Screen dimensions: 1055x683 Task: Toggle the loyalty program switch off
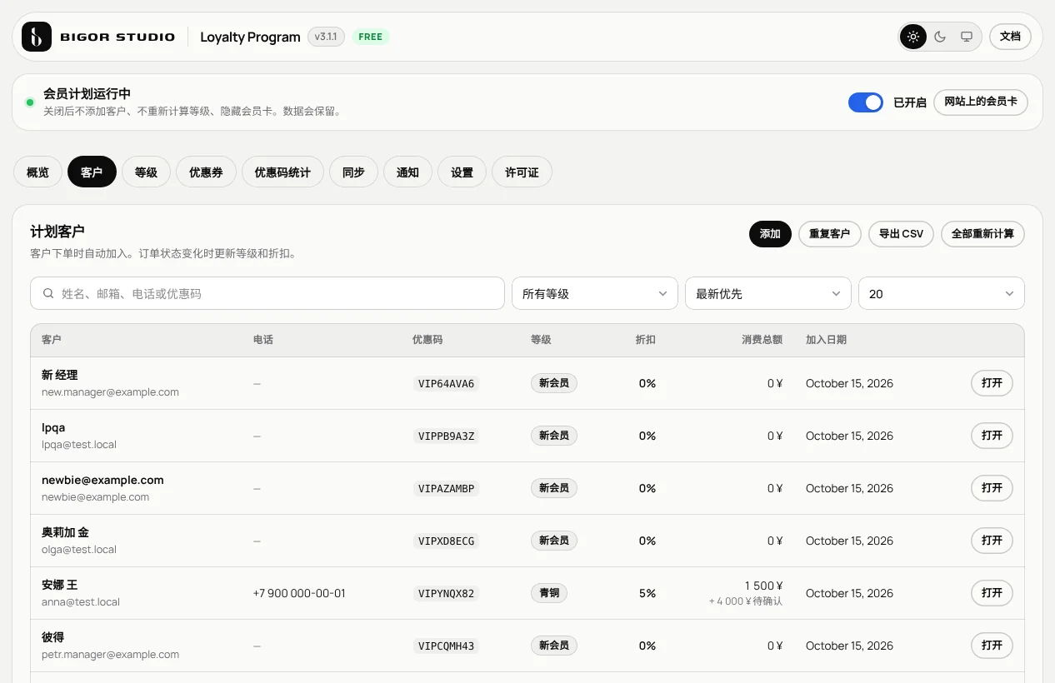pyautogui.click(x=866, y=102)
